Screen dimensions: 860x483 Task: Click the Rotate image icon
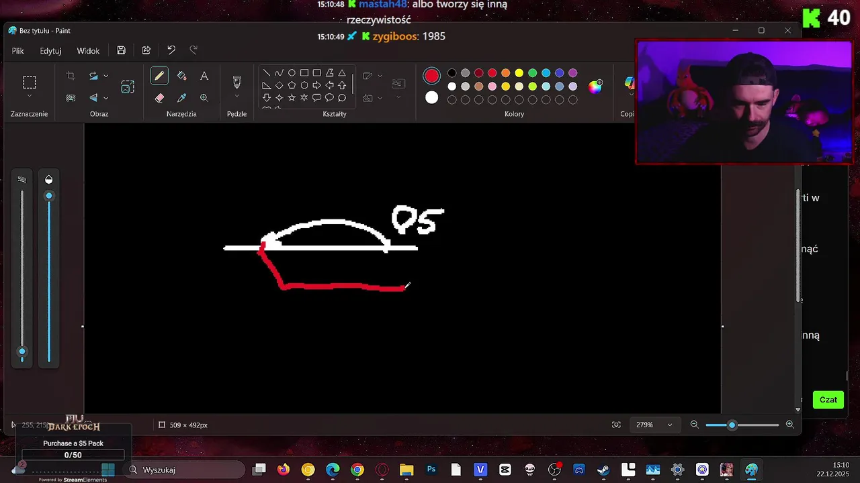93,76
